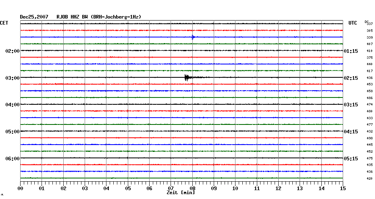This screenshot has width=375, height=199.
Task: Click the UTC axis header
Action: 352,23
